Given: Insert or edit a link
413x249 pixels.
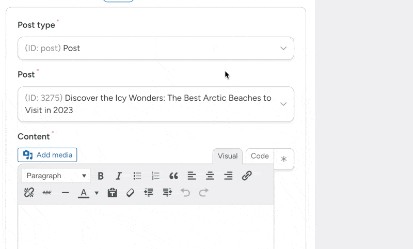Looking at the screenshot, I should click(x=247, y=176).
